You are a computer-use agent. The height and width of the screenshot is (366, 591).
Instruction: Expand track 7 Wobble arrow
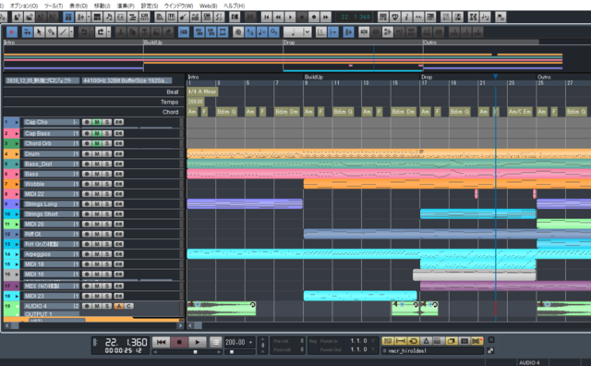(x=17, y=184)
